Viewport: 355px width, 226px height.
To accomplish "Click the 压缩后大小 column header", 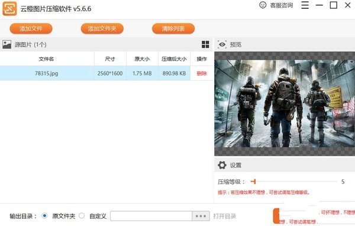I will [174, 59].
